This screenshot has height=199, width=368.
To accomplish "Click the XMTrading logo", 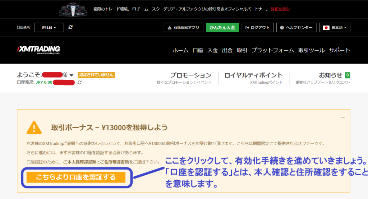I will coord(38,50).
